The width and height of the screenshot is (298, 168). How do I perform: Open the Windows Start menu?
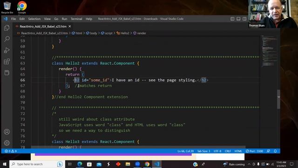pos(5,164)
